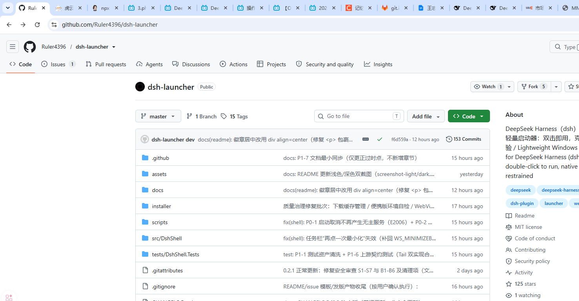Click the folder icon beside .github
The height and width of the screenshot is (301, 579).
pyautogui.click(x=145, y=158)
